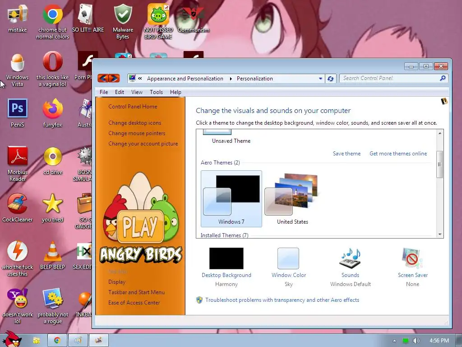Launch the CockCleaner desktop icon
The height and width of the screenshot is (347, 462).
(18, 208)
